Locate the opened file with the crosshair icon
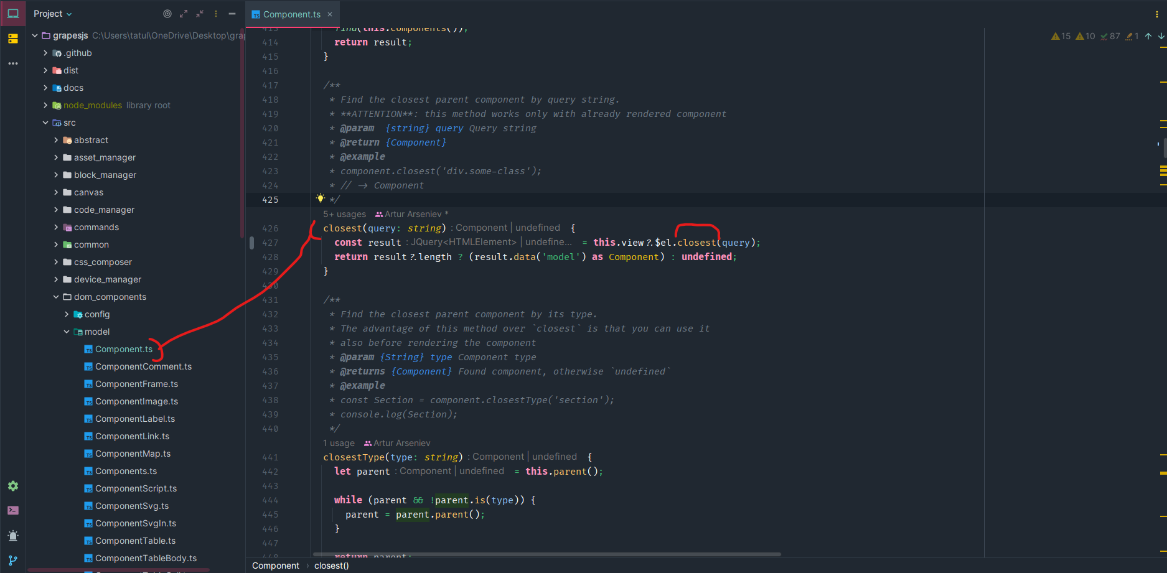The width and height of the screenshot is (1167, 573). (x=167, y=14)
